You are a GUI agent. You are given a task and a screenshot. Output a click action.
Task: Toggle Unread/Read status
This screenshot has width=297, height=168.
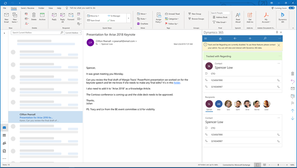pos(172,14)
